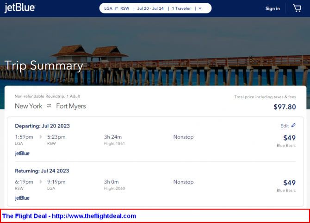Click 6:19pm departure time
The width and height of the screenshot is (310, 223).
click(24, 182)
